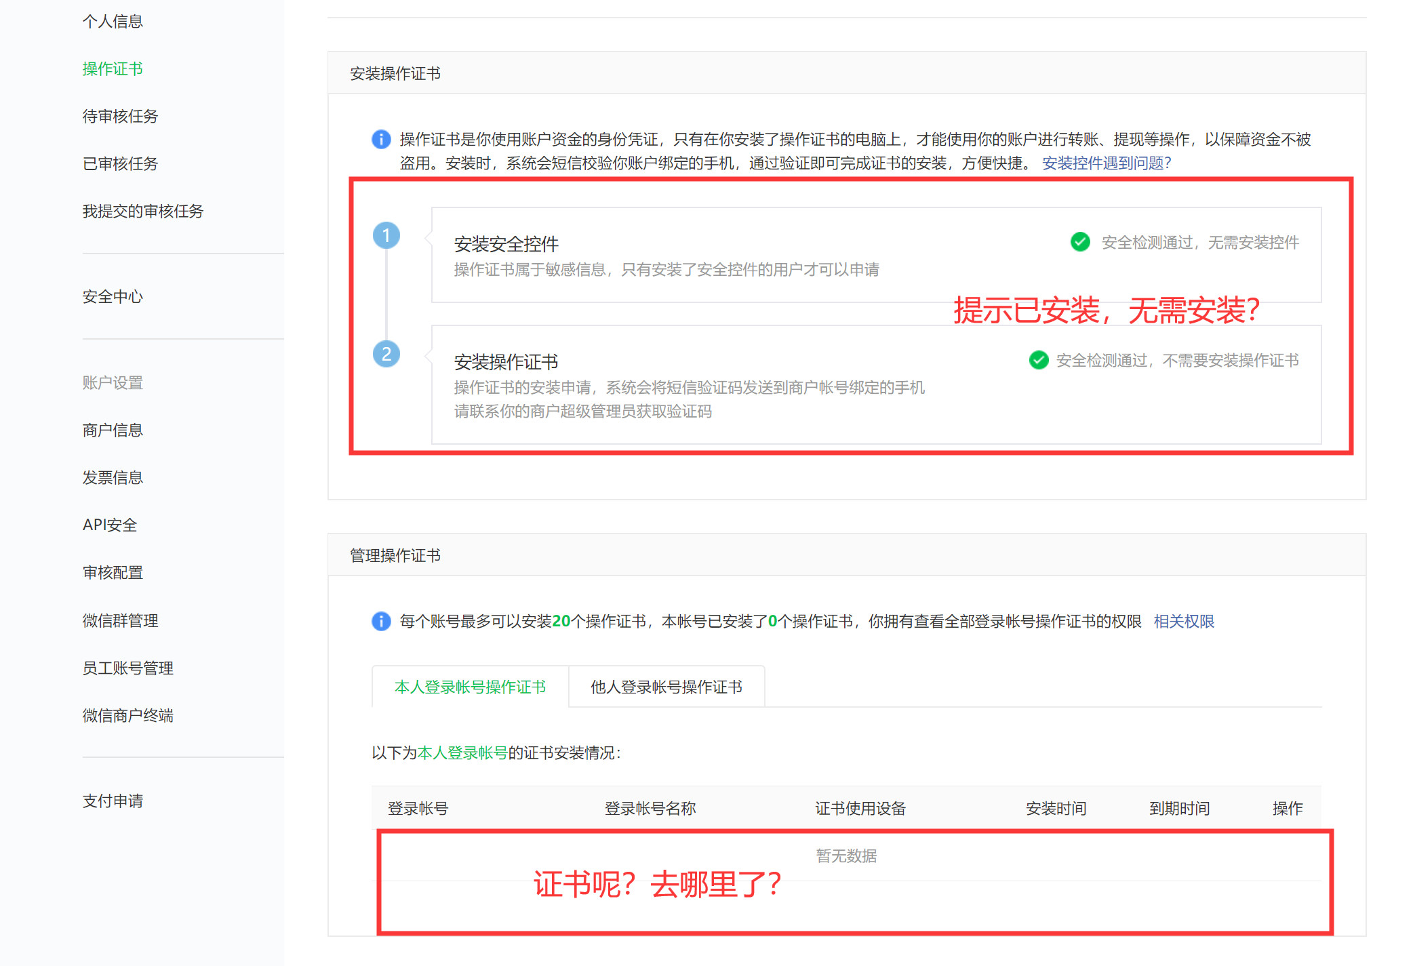Open 支付申请 in sidebar
Viewport: 1413px width, 966px height.
[x=113, y=801]
